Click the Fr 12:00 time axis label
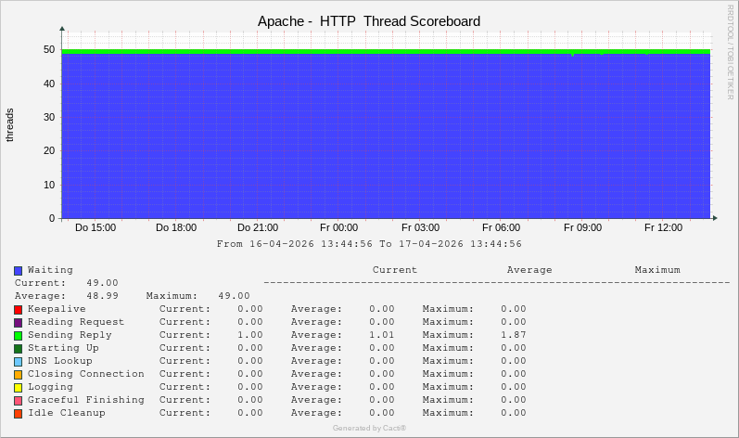 point(663,227)
